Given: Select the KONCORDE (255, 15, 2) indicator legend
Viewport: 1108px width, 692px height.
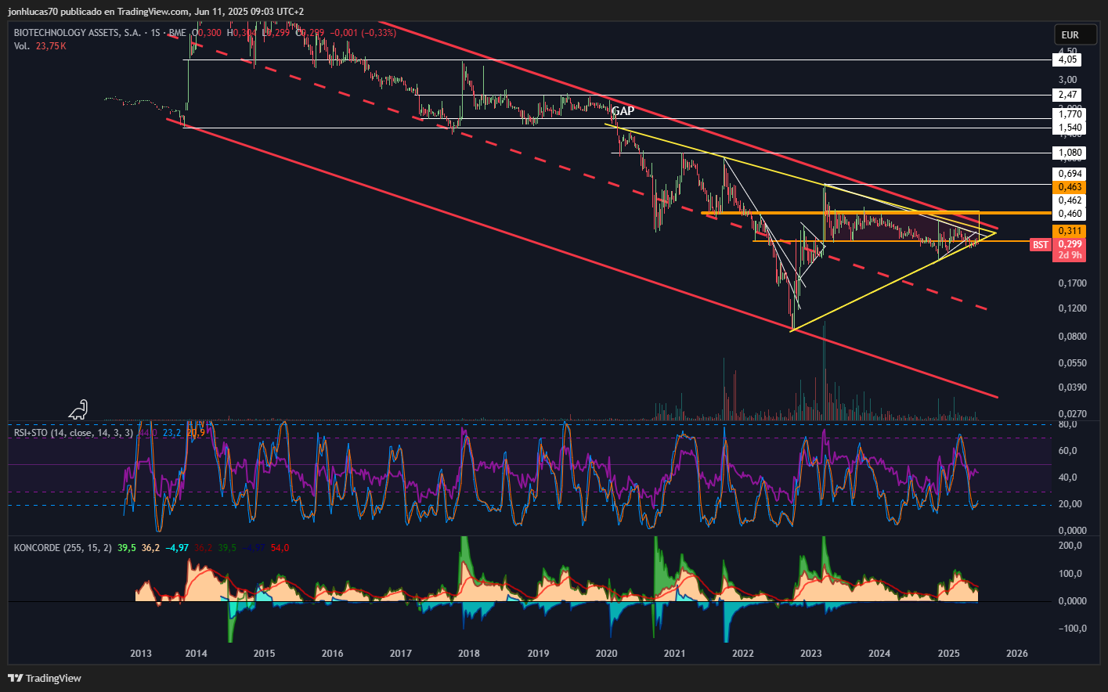Looking at the screenshot, I should click(63, 548).
